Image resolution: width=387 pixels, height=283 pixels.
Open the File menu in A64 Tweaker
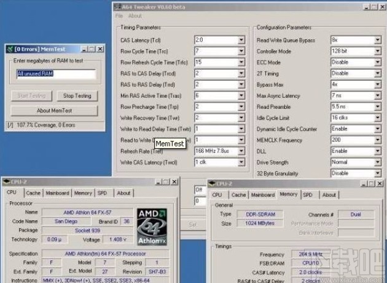(x=119, y=16)
